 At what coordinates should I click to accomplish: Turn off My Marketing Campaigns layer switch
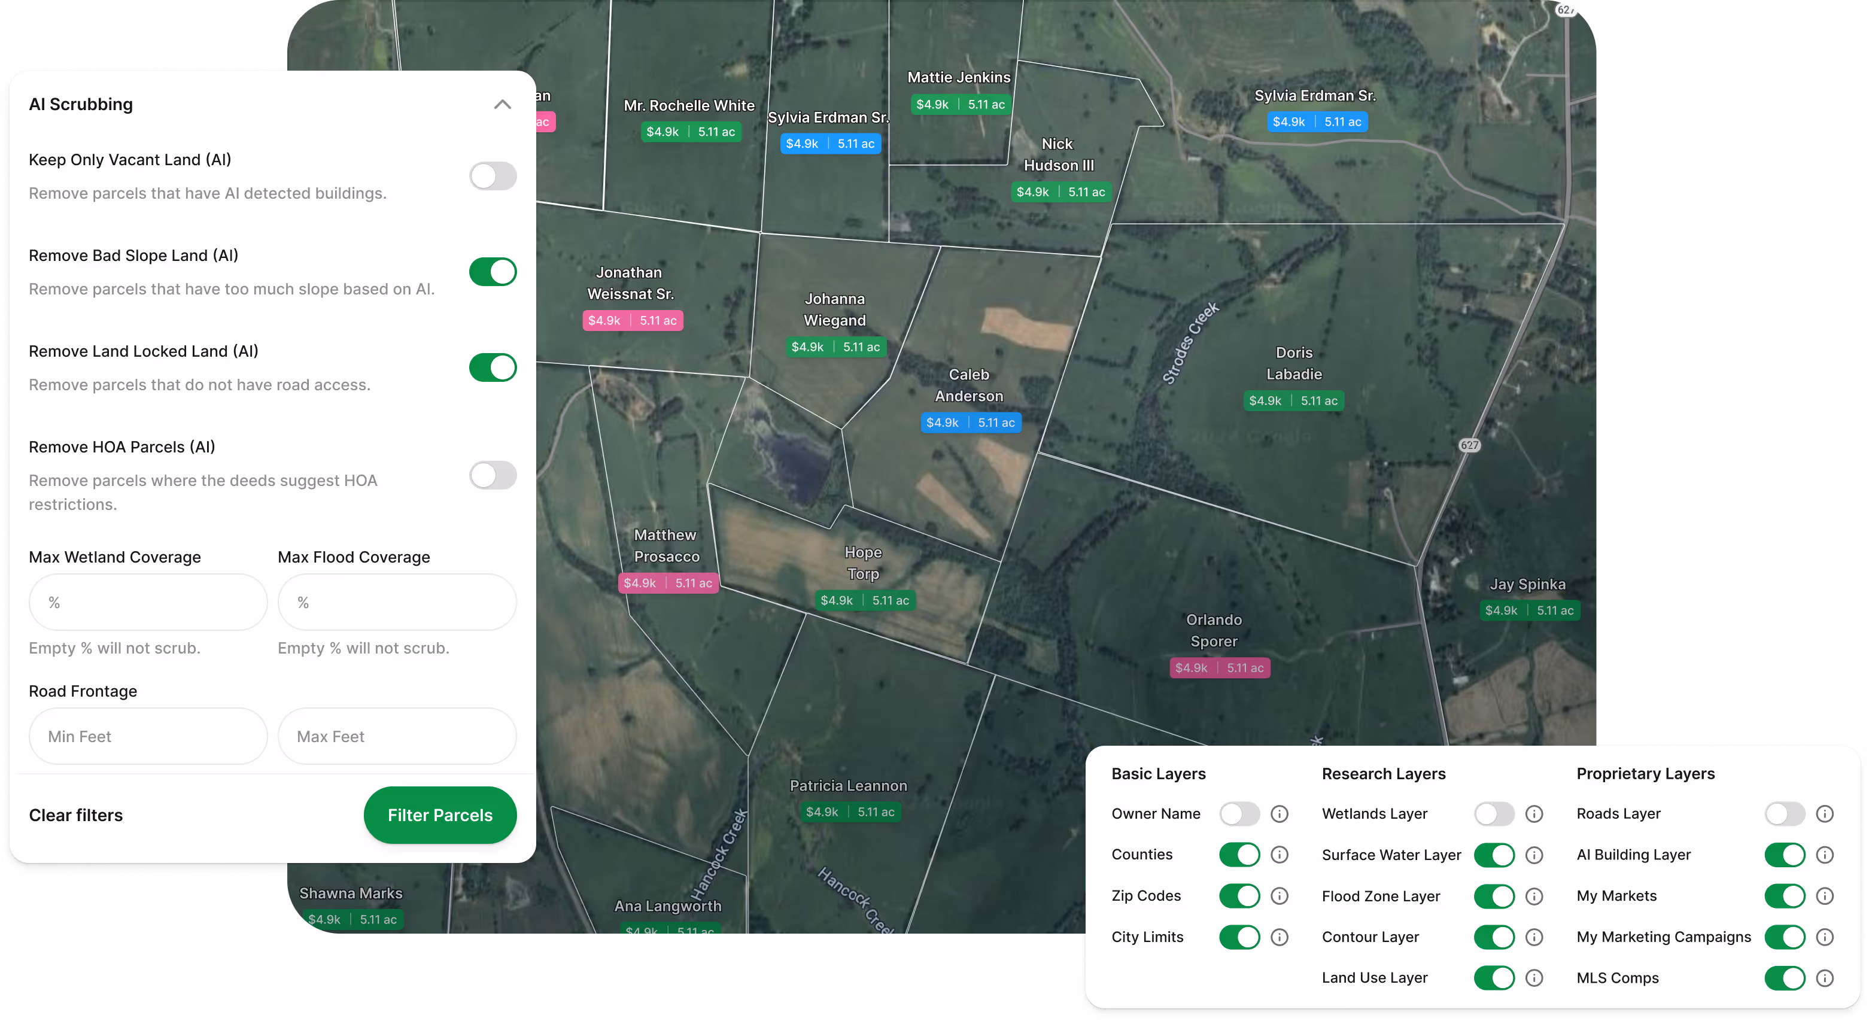[1784, 937]
